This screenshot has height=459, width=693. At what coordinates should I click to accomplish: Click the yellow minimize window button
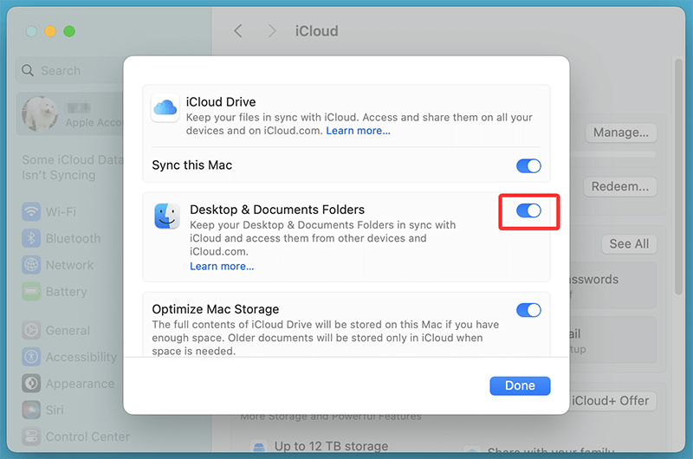[x=50, y=31]
